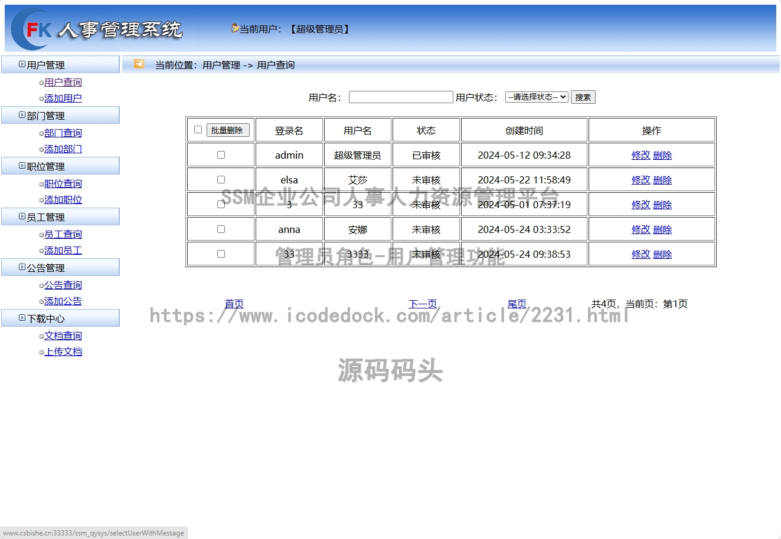Open the 用户查询 link
Image resolution: width=781 pixels, height=539 pixels.
pyautogui.click(x=63, y=82)
